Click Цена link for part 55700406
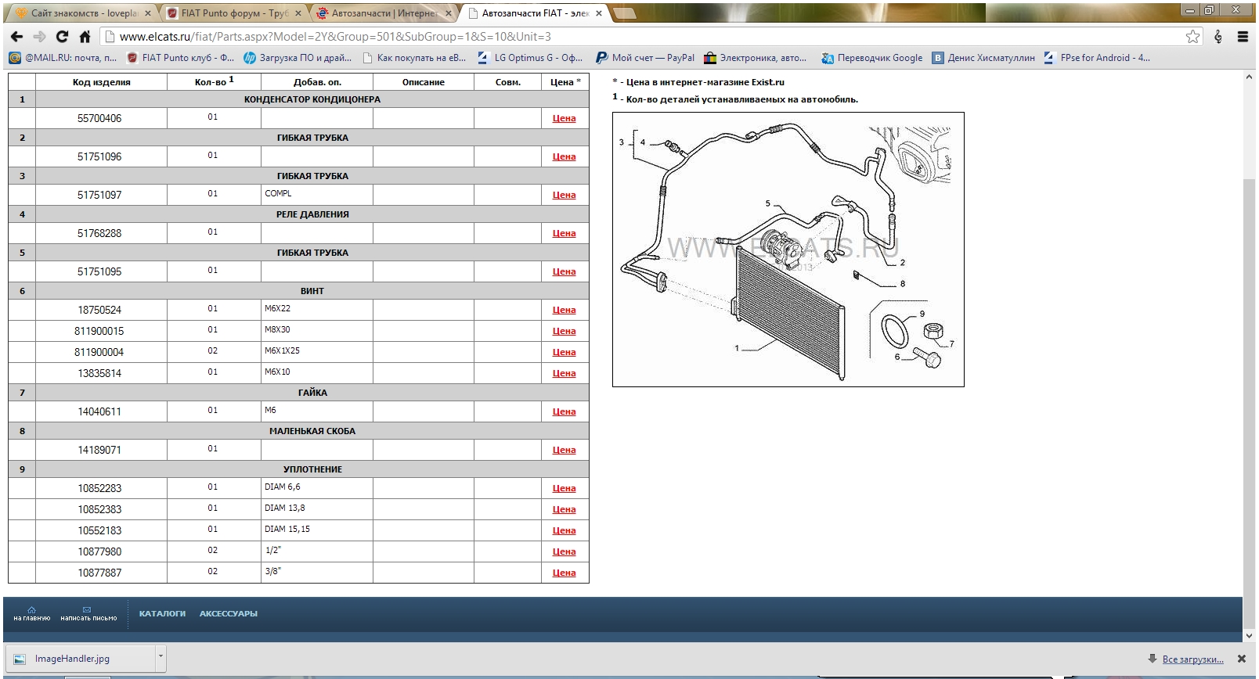The width and height of the screenshot is (1259, 679). 564,119
